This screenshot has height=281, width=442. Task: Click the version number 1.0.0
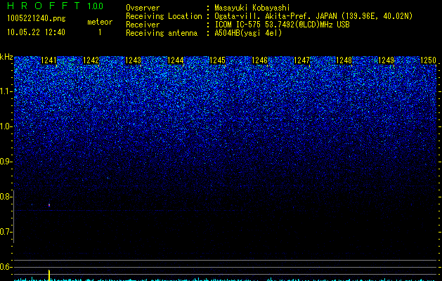pyautogui.click(x=96, y=6)
